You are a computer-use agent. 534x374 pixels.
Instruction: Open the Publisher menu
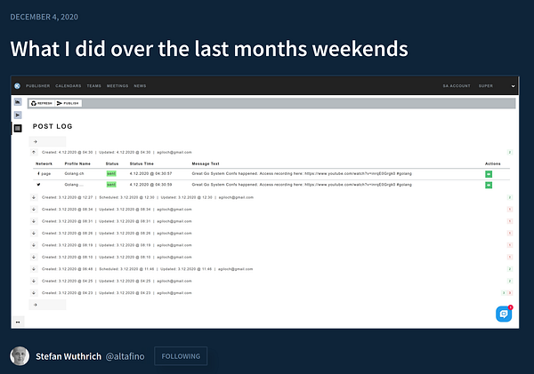pos(37,86)
